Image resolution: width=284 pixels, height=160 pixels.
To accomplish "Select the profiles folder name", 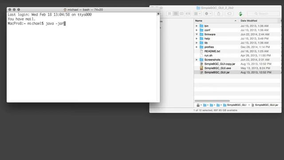I will pos(209,47).
